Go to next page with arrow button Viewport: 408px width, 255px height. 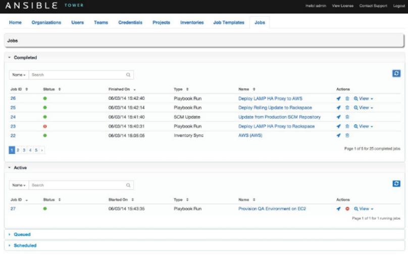(42, 150)
